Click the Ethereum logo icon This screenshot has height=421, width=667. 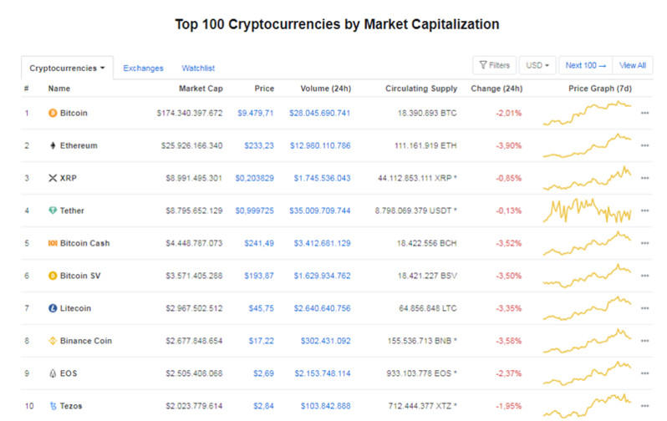53,145
